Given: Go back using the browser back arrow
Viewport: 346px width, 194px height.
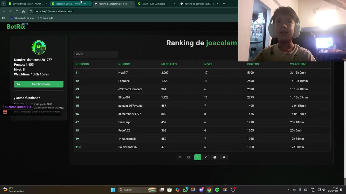Looking at the screenshot, I should tap(4, 11).
